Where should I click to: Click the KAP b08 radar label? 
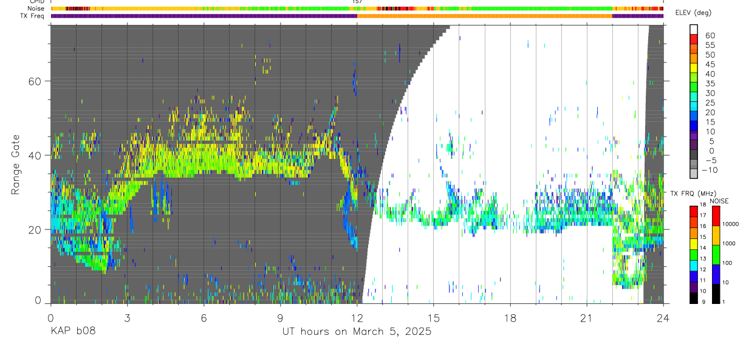click(73, 332)
